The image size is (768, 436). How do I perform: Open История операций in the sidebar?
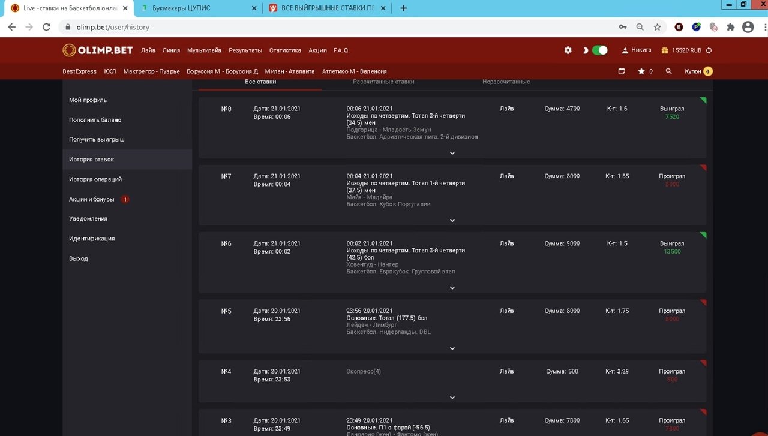(95, 179)
